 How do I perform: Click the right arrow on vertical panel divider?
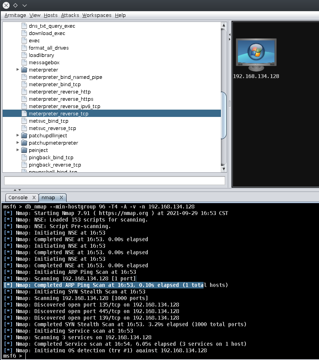coord(230,39)
